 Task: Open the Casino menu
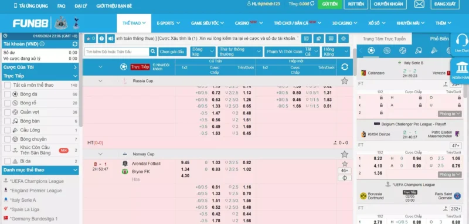click(x=249, y=23)
